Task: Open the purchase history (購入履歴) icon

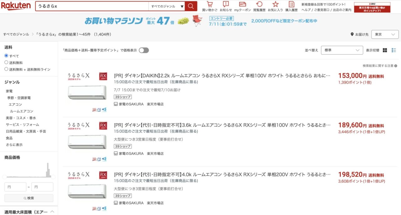Action: (x=291, y=4)
